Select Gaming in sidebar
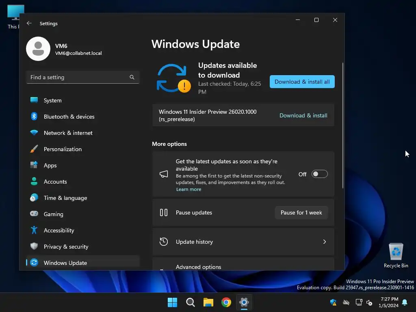 83,214
